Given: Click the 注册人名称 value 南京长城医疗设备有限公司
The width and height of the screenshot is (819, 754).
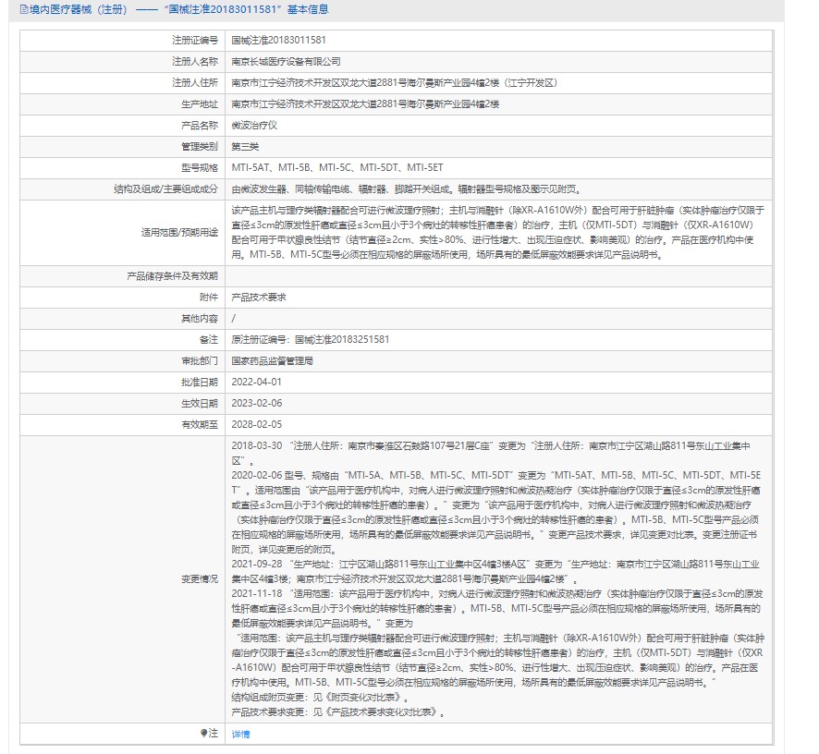Looking at the screenshot, I should (286, 62).
